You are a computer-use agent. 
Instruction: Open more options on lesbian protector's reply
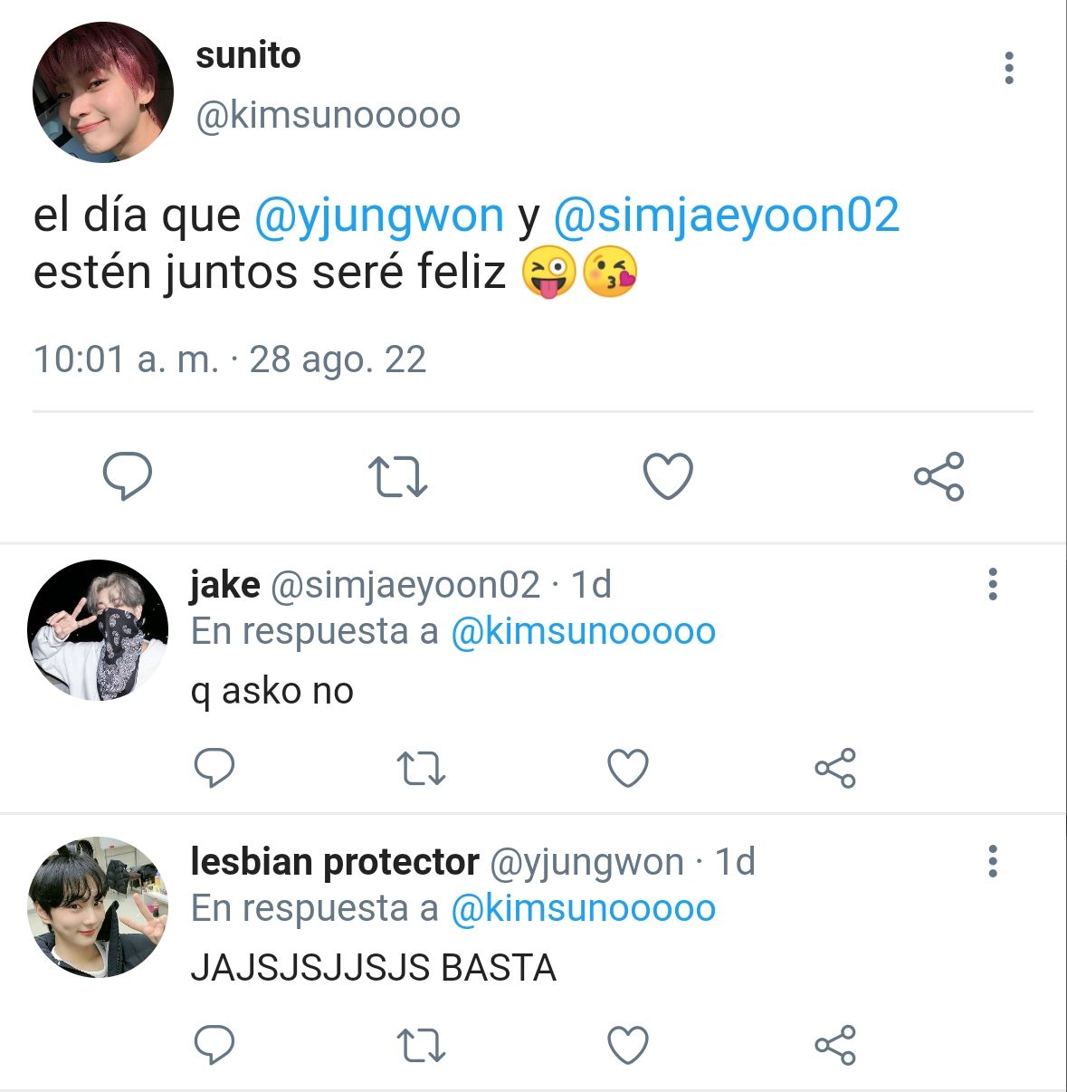coord(993,862)
